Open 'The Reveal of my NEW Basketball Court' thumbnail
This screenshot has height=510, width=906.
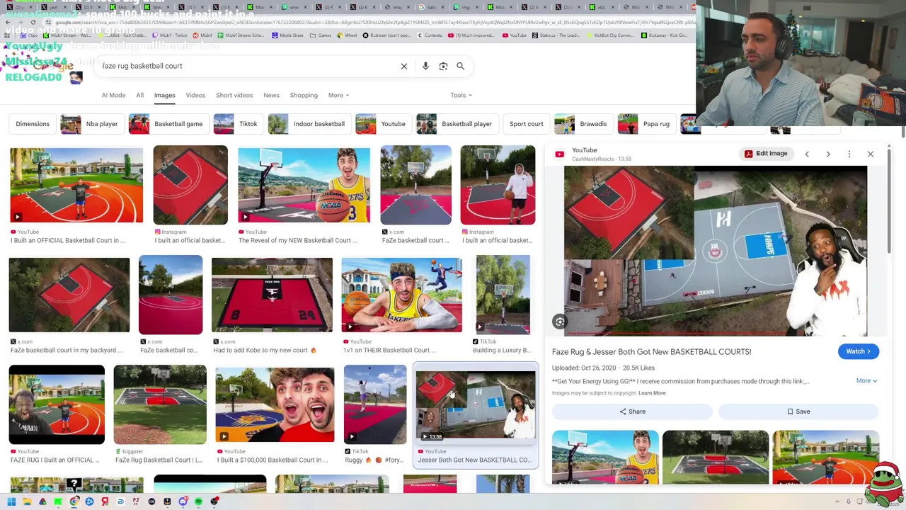[x=304, y=185]
